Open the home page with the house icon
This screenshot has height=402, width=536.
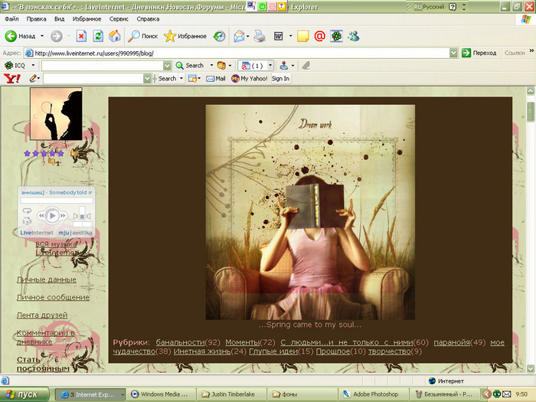click(115, 36)
